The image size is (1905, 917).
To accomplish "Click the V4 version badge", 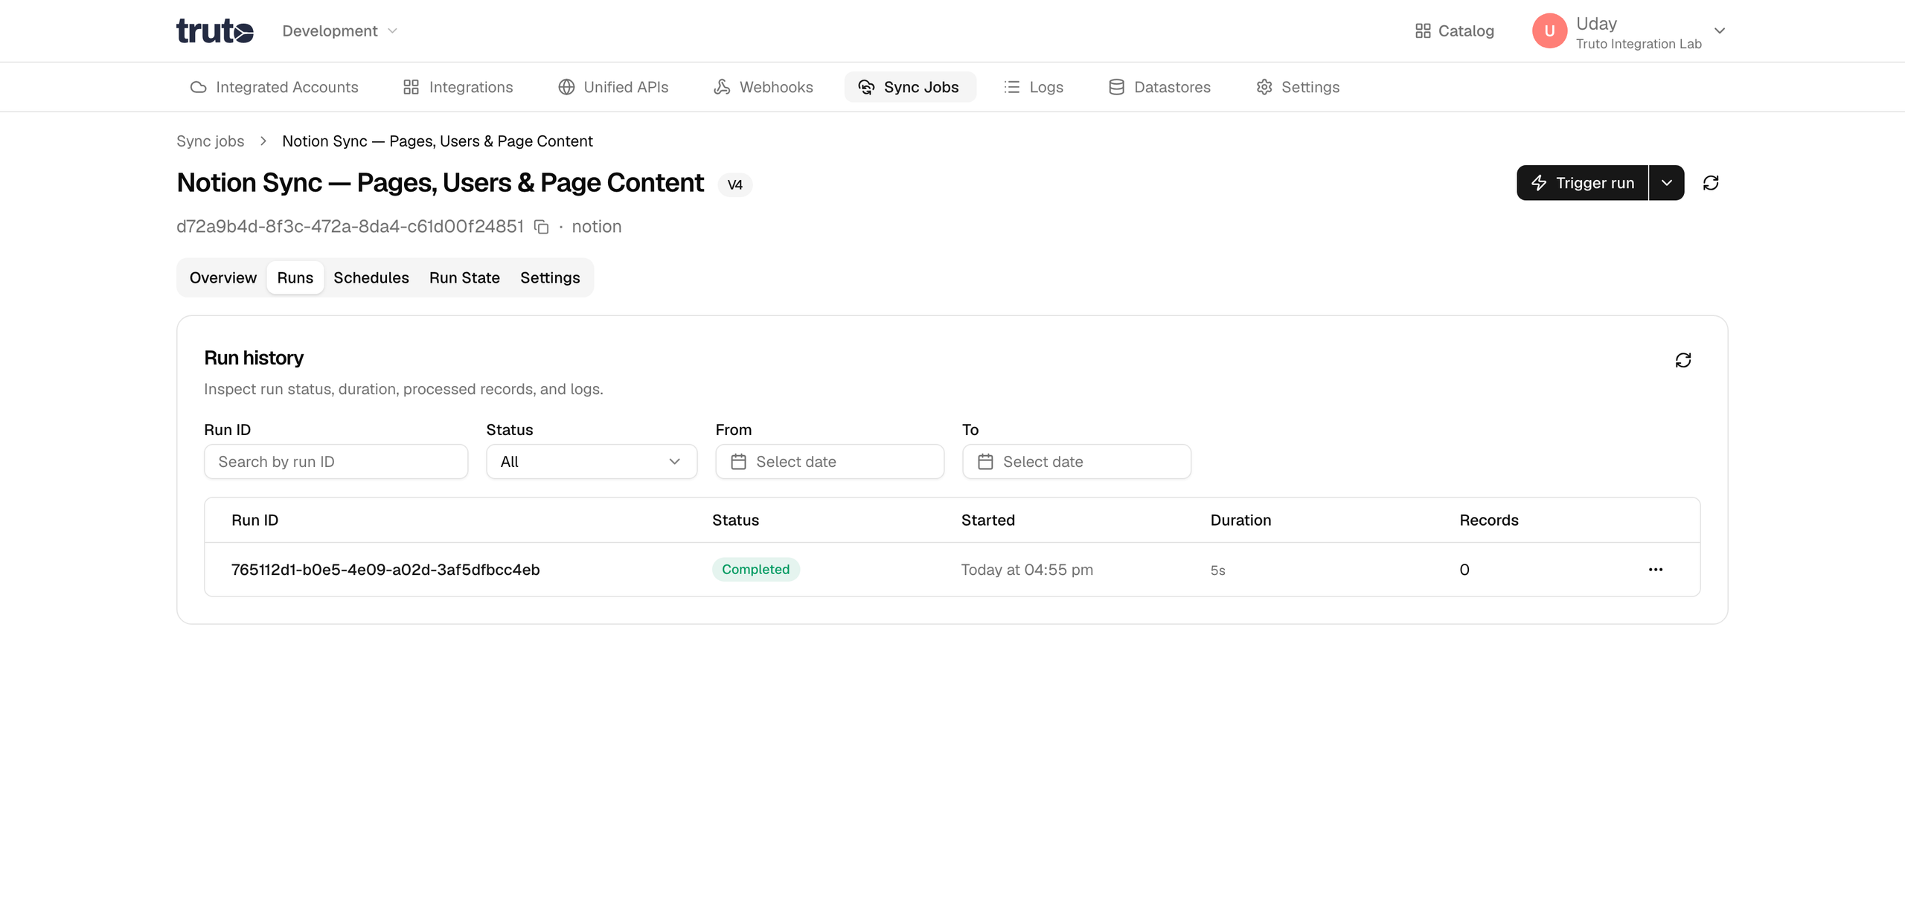I will (x=735, y=184).
